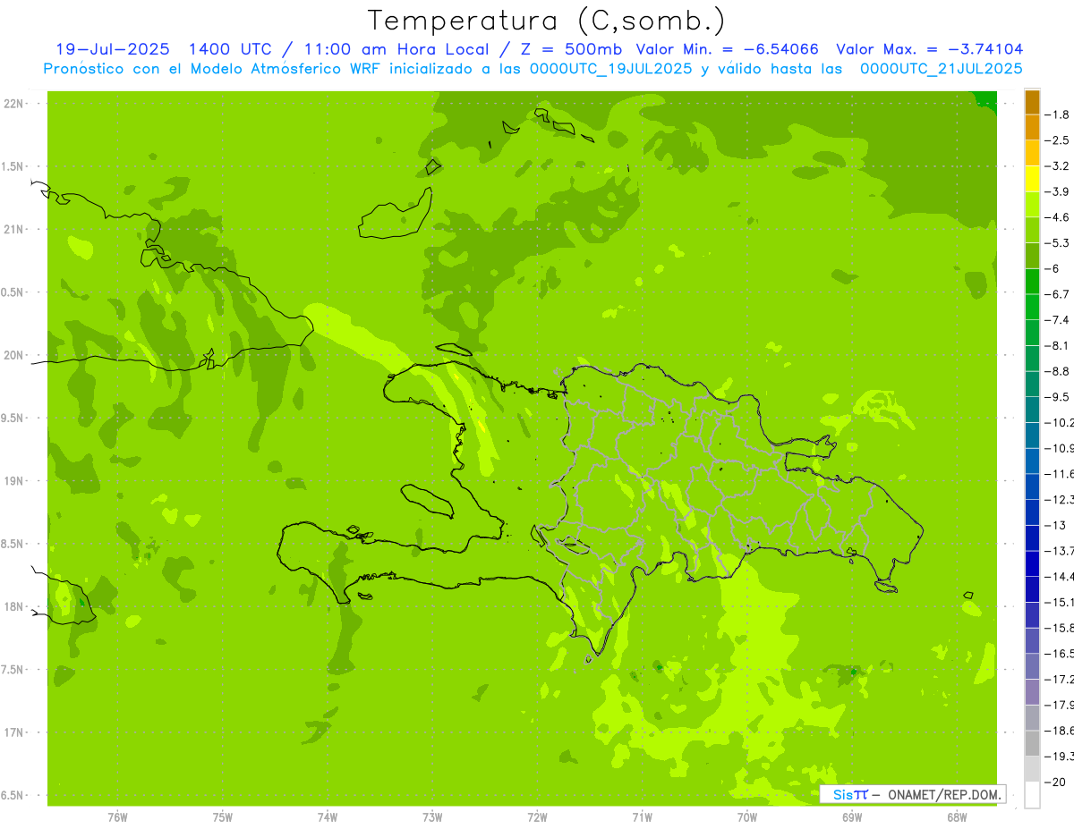Click the "72W" longitude axis label
The width and height of the screenshot is (1074, 829).
537,817
